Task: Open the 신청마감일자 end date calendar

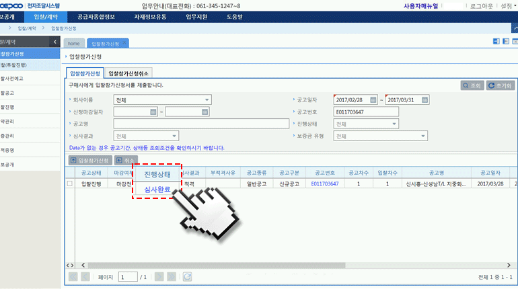Action: point(205,112)
